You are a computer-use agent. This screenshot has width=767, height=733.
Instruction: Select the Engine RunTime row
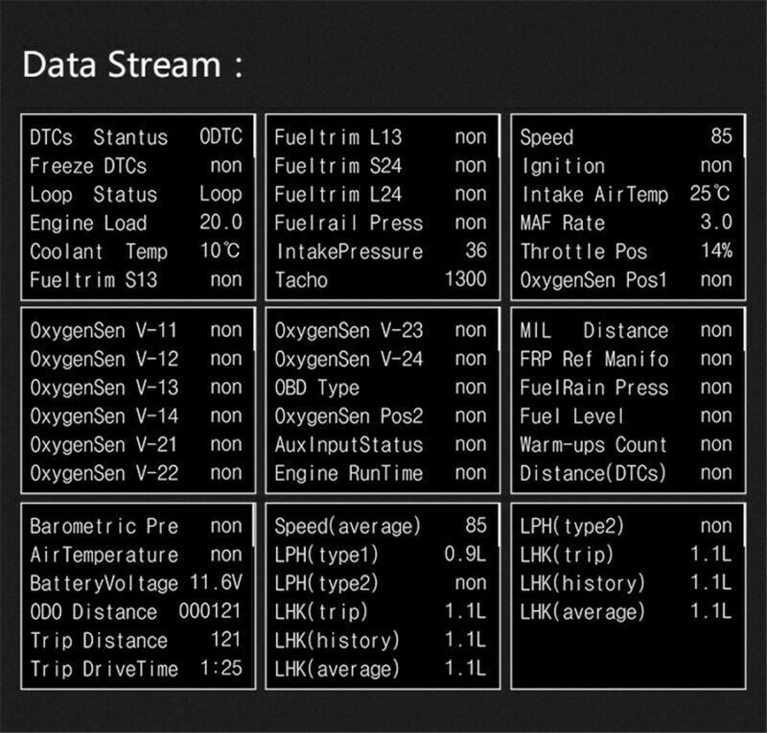(x=381, y=473)
